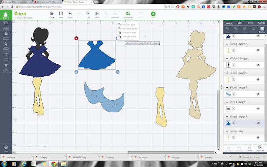This screenshot has width=267, height=167.
Task: Click the Cricut logo
Action: coord(20,13)
